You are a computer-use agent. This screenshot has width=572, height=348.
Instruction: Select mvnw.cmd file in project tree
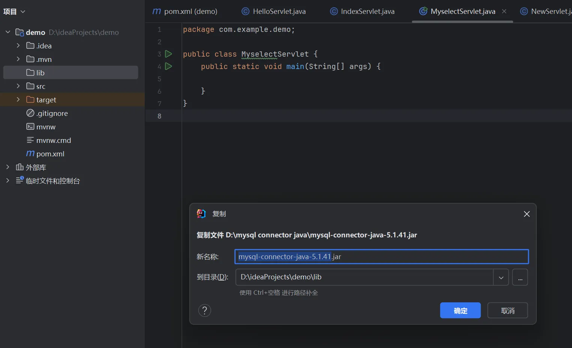click(54, 140)
